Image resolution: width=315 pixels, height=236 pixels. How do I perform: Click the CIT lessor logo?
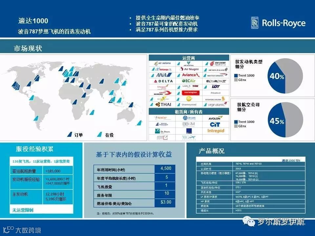[215, 125]
